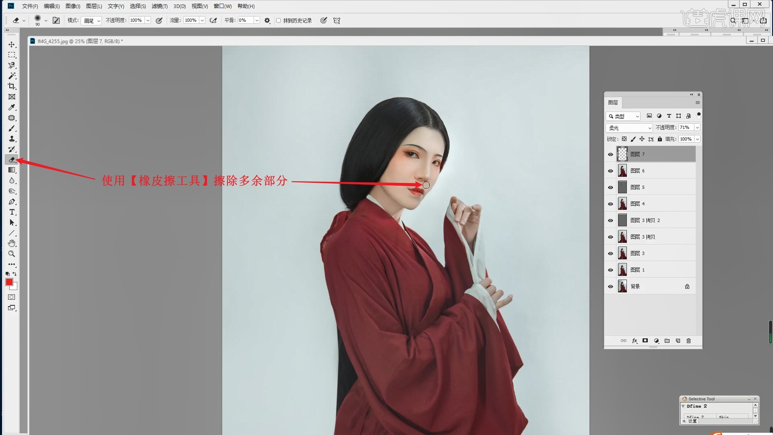
Task: Add a layer style with fx icon
Action: 635,341
